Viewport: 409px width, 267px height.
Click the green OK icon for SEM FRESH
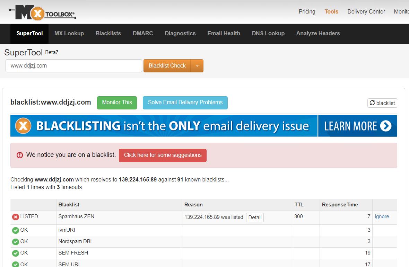pyautogui.click(x=15, y=253)
